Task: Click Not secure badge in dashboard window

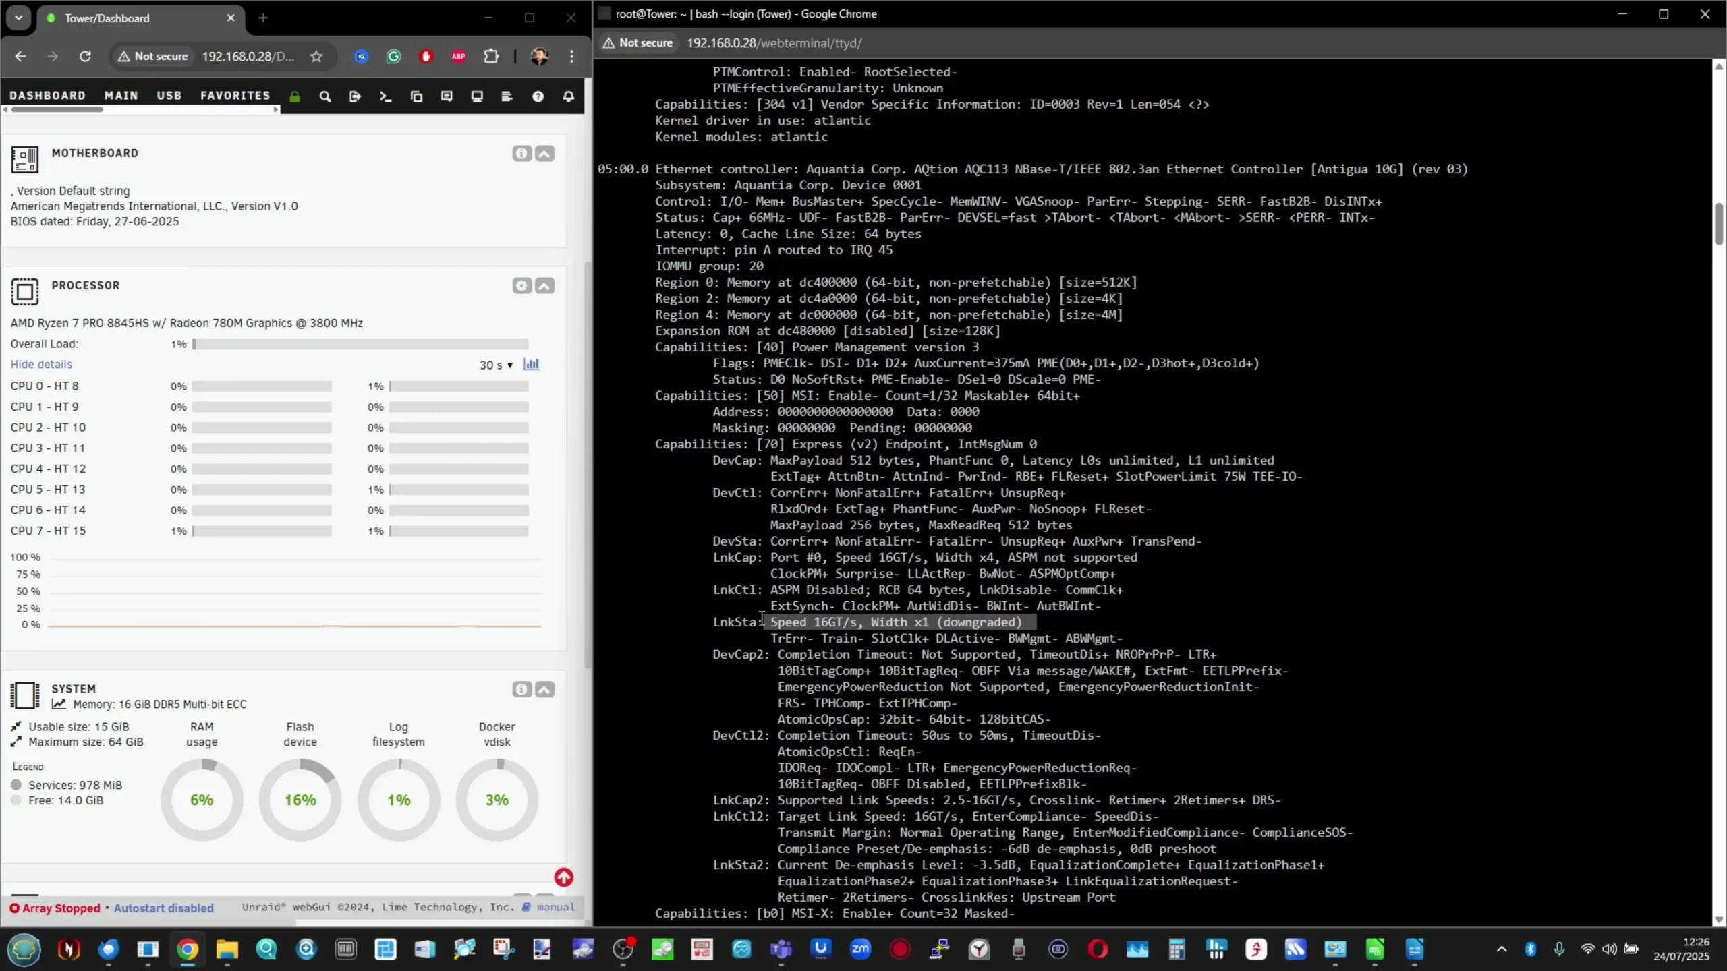Action: tap(153, 57)
